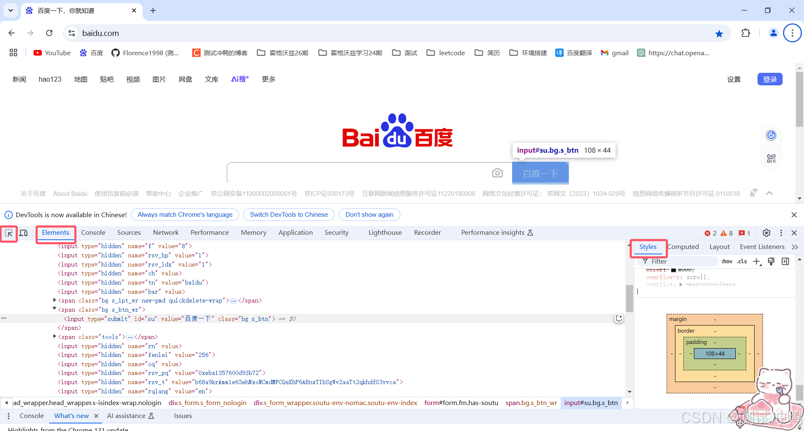This screenshot has height=431, width=804.
Task: Switch to the Console tab
Action: pos(93,233)
